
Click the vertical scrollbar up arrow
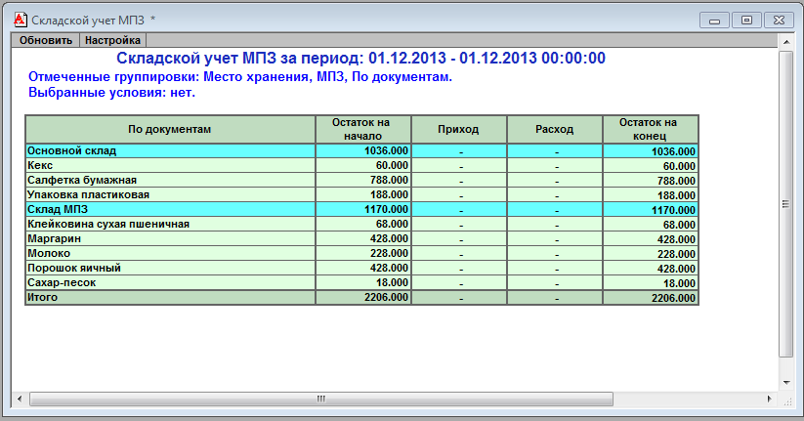(786, 42)
